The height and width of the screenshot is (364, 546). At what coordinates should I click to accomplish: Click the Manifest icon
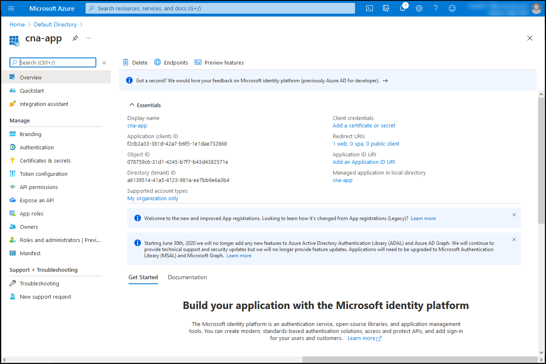point(12,253)
